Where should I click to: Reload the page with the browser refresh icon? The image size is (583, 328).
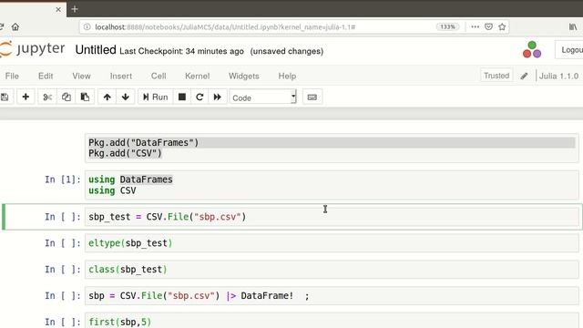[2, 26]
